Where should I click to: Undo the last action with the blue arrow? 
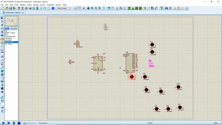pos(109,8)
